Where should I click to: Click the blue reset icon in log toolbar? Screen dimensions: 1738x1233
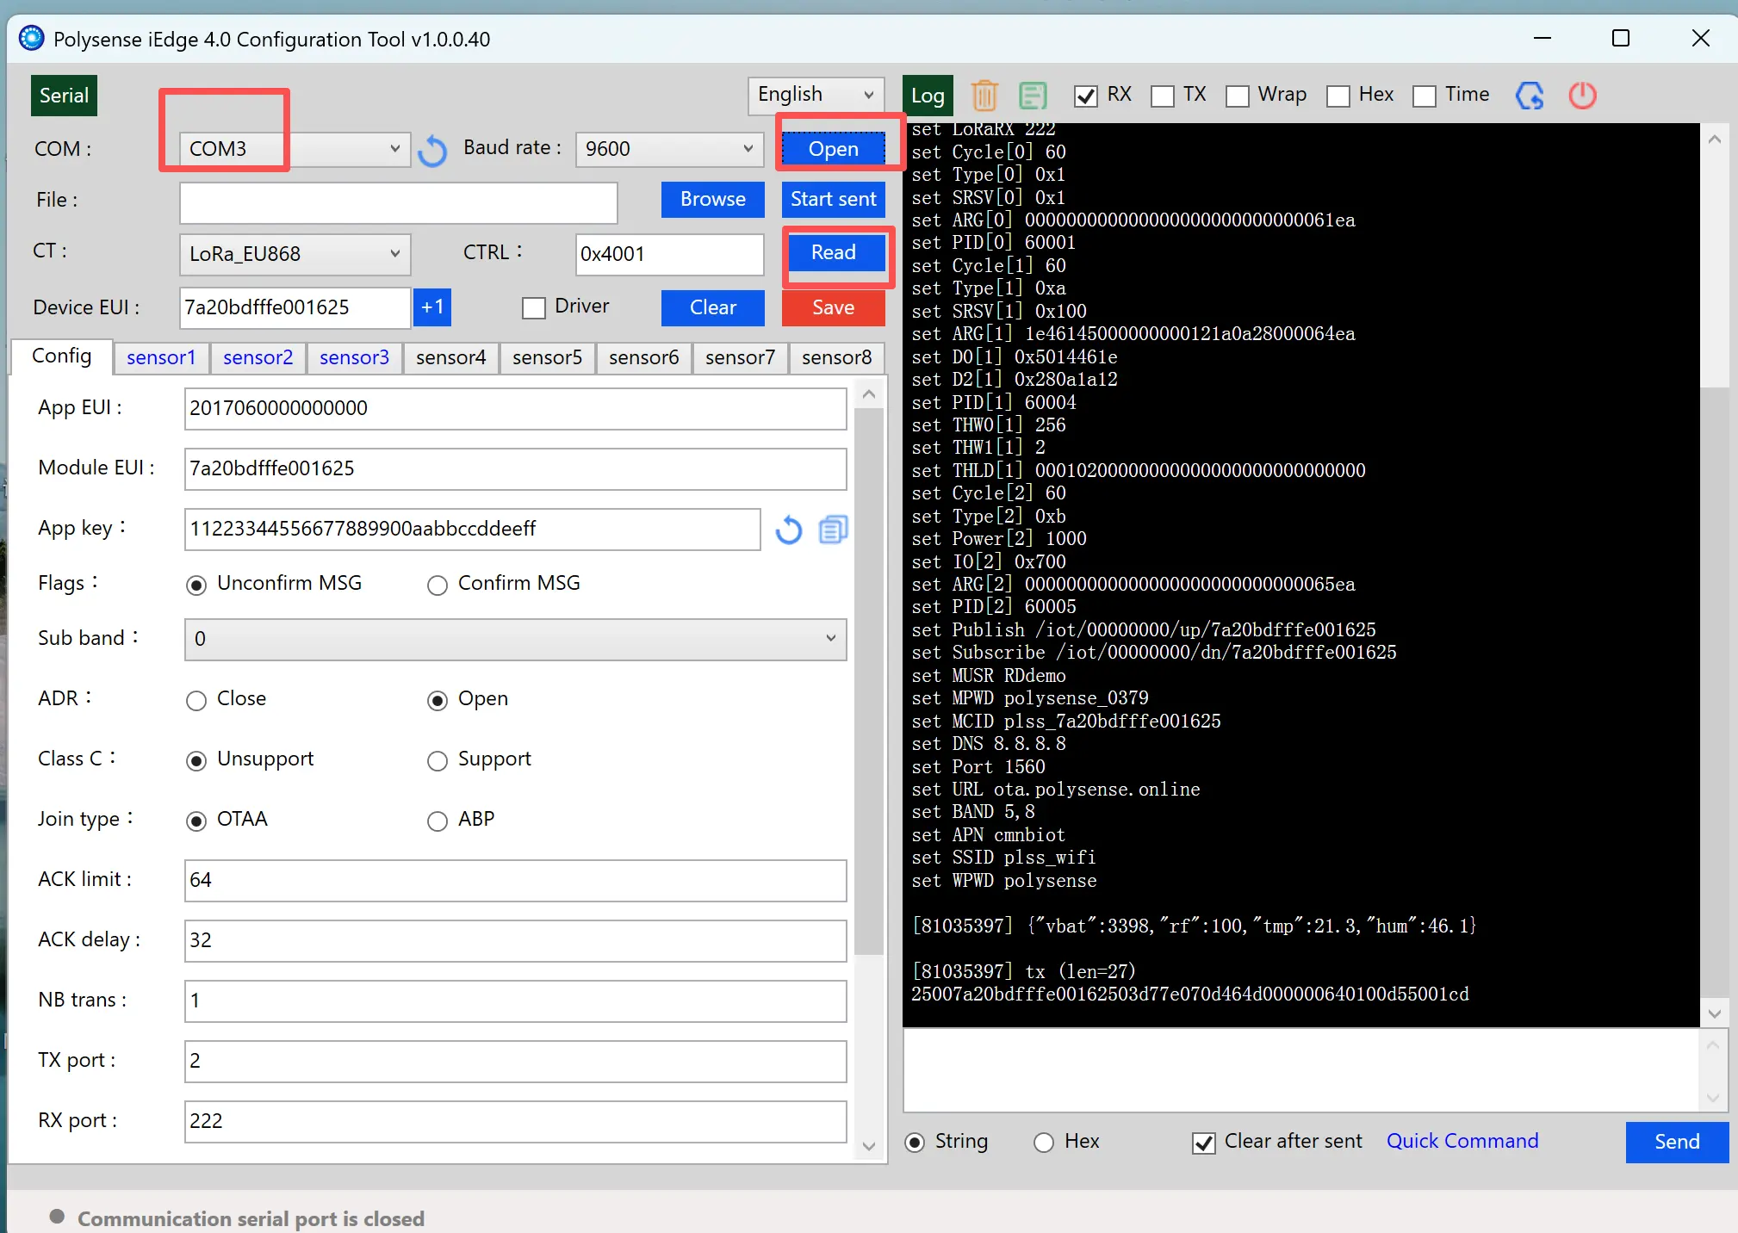[1530, 95]
